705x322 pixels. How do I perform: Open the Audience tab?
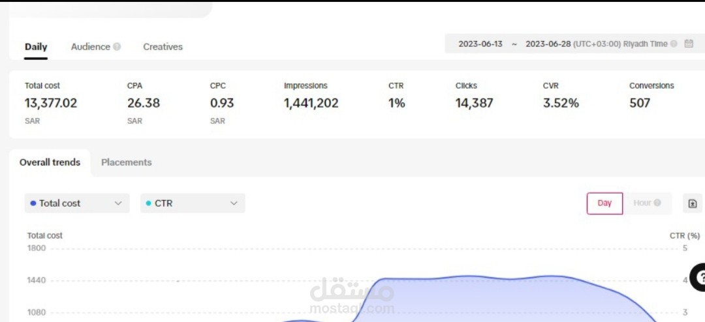[x=90, y=47]
